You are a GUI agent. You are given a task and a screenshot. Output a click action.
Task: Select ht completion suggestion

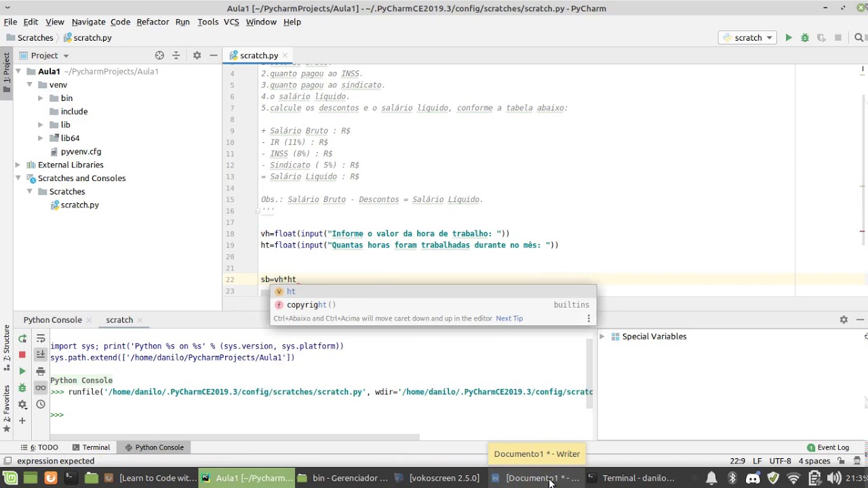[x=433, y=291]
